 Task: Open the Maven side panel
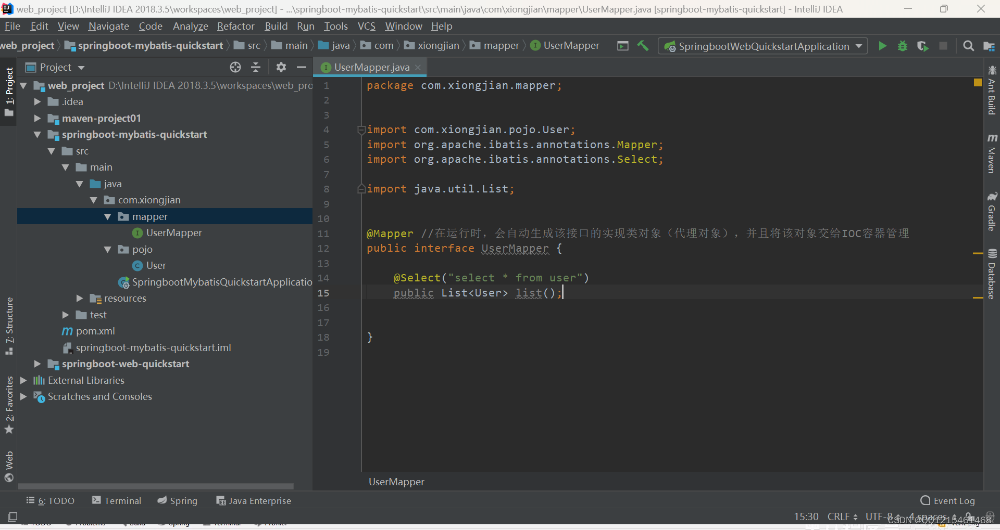pos(992,153)
